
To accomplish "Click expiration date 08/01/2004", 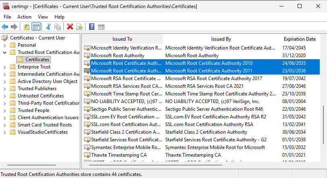I will [x=294, y=101].
